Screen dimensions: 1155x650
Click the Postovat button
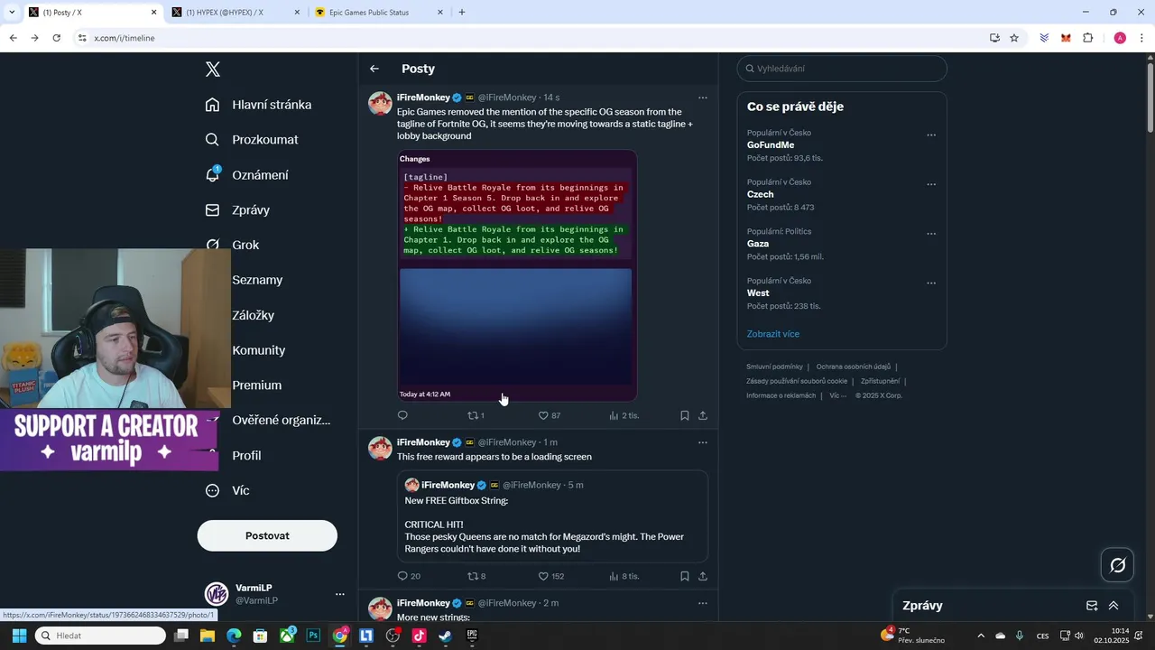267,535
